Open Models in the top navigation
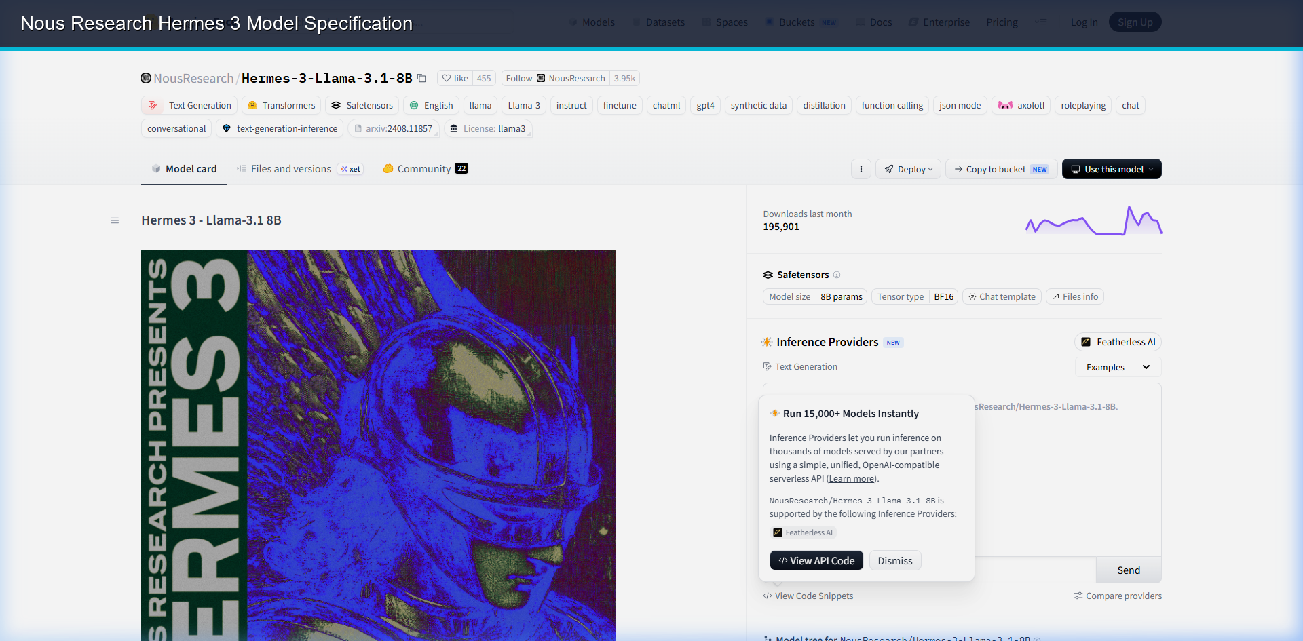This screenshot has height=641, width=1303. pos(591,22)
